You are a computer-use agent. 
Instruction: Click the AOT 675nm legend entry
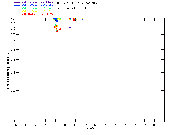point(33,8)
